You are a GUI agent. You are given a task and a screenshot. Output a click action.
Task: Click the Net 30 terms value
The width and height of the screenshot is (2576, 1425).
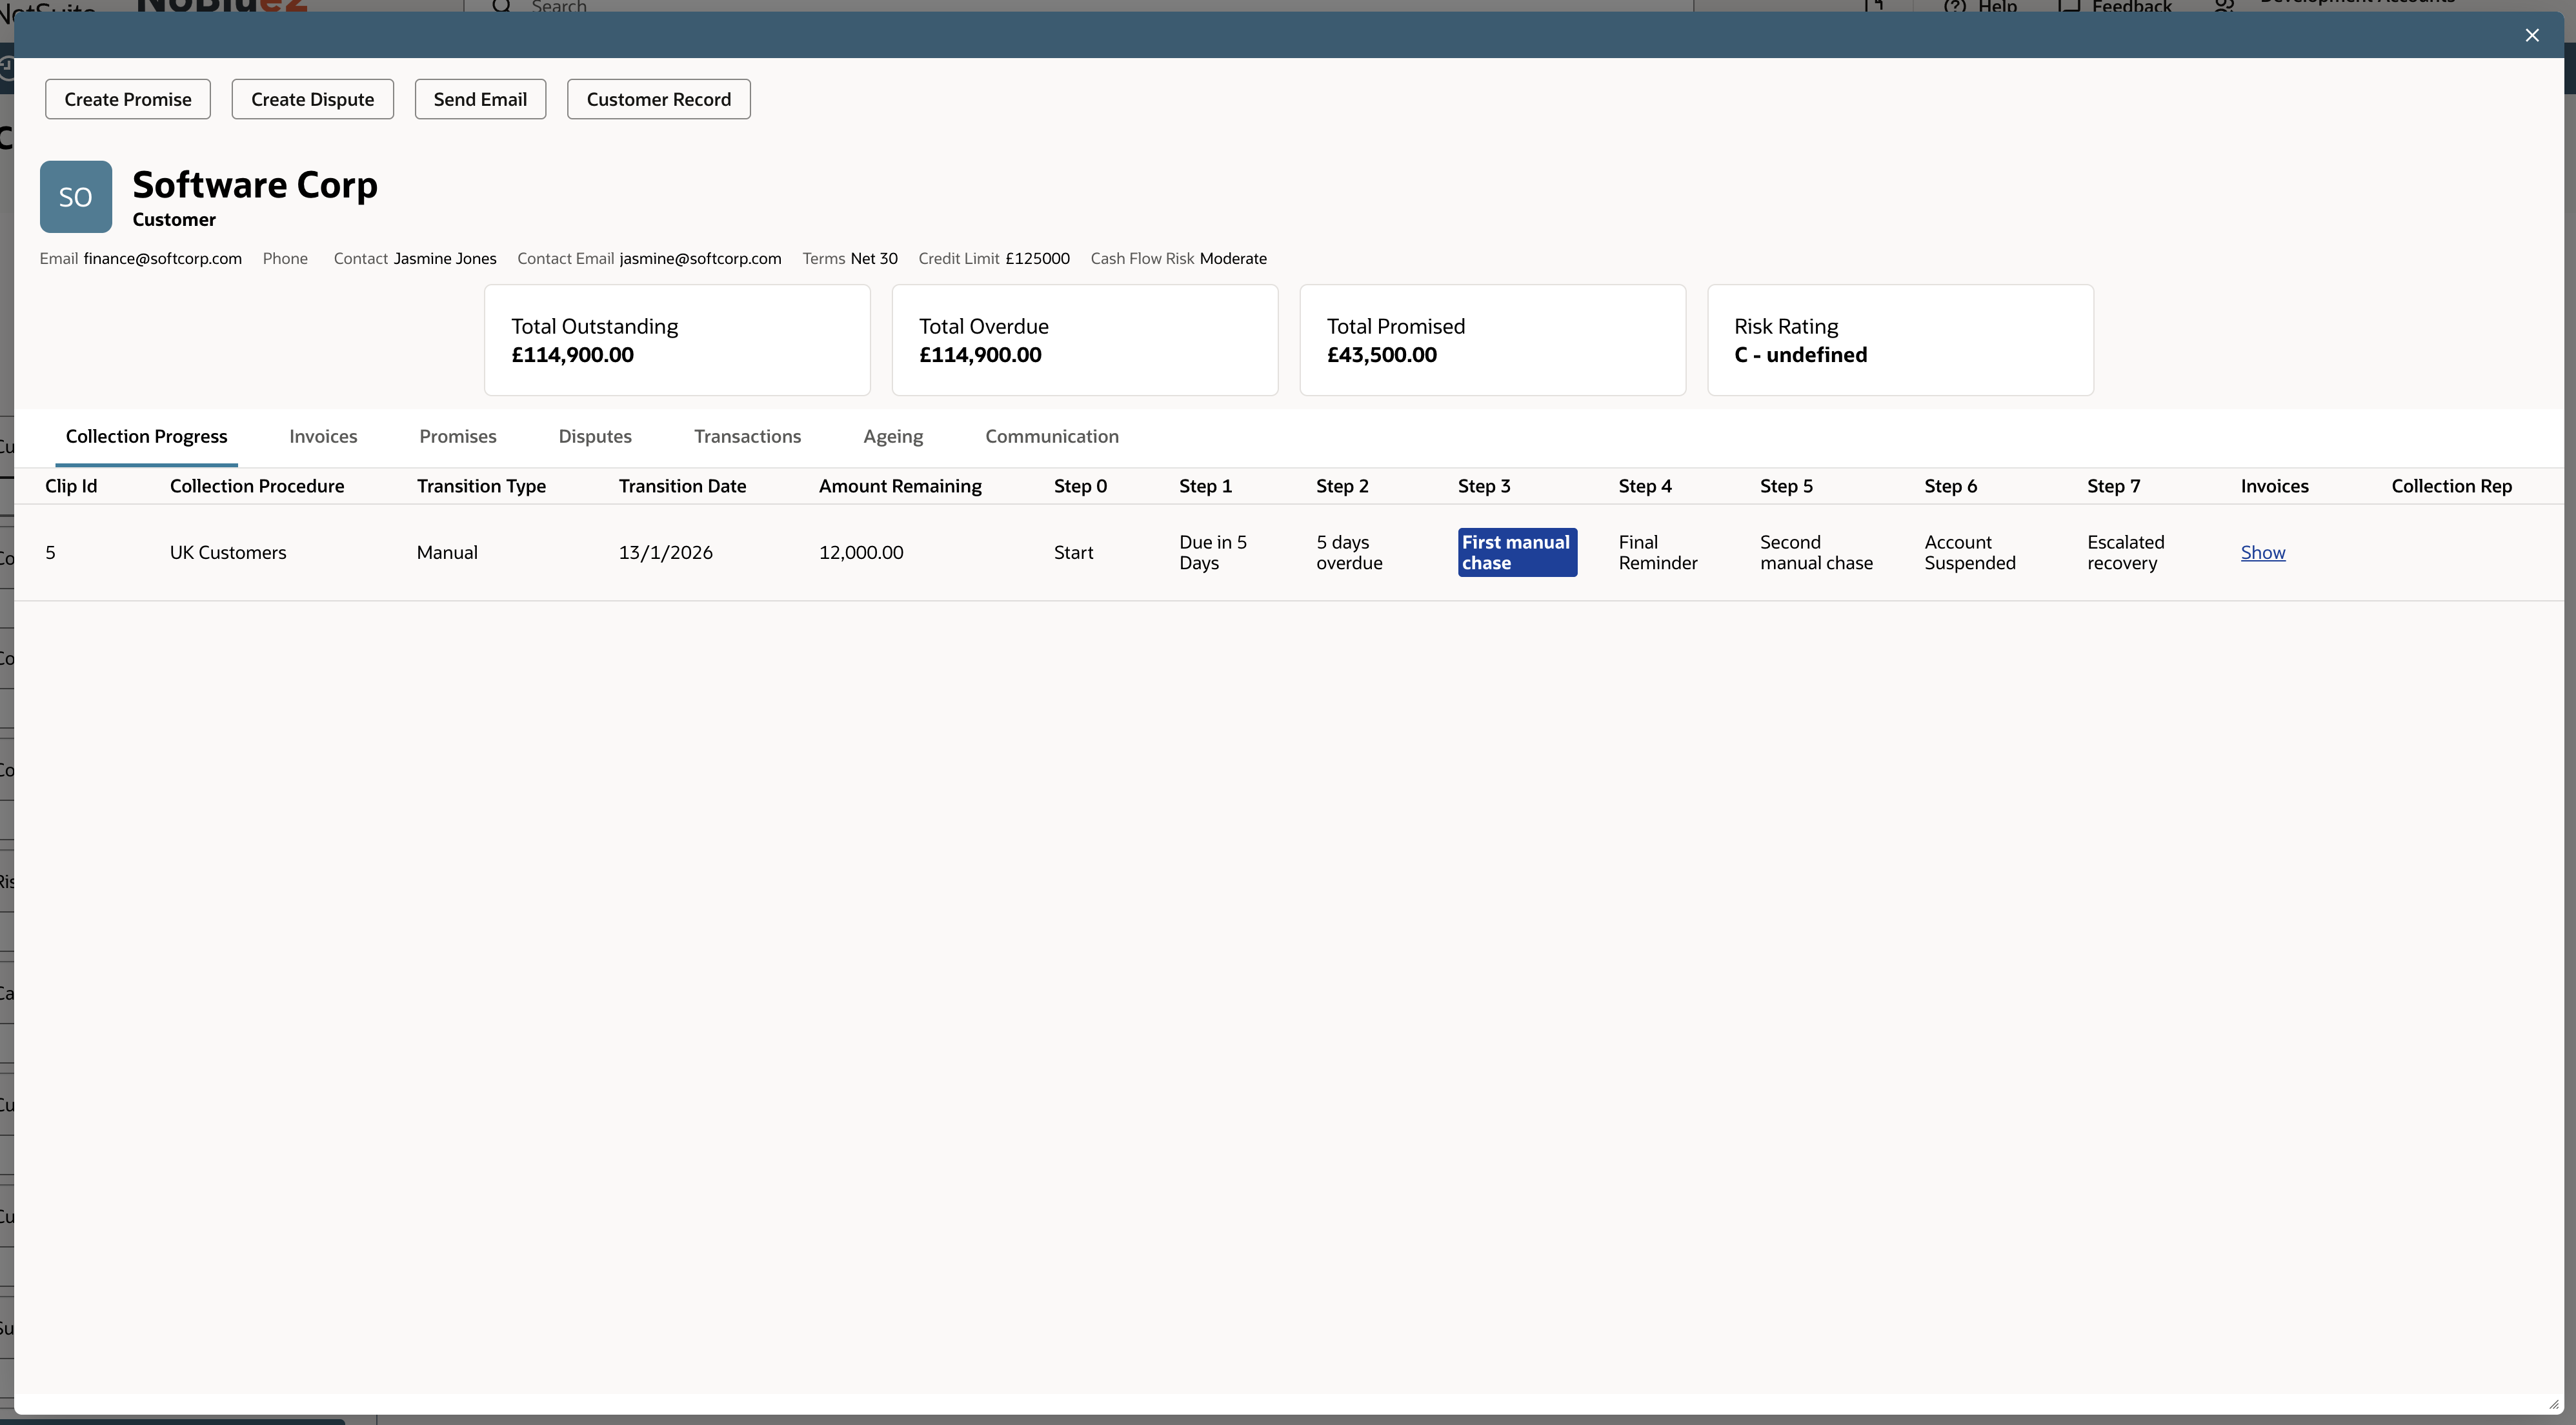click(874, 258)
